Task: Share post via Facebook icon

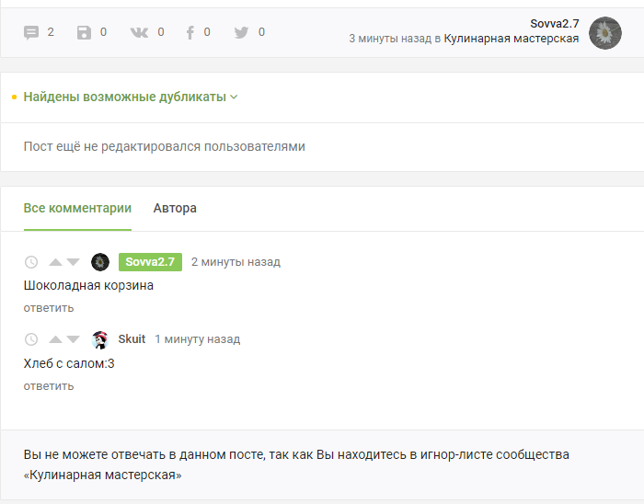Action: coord(190,32)
